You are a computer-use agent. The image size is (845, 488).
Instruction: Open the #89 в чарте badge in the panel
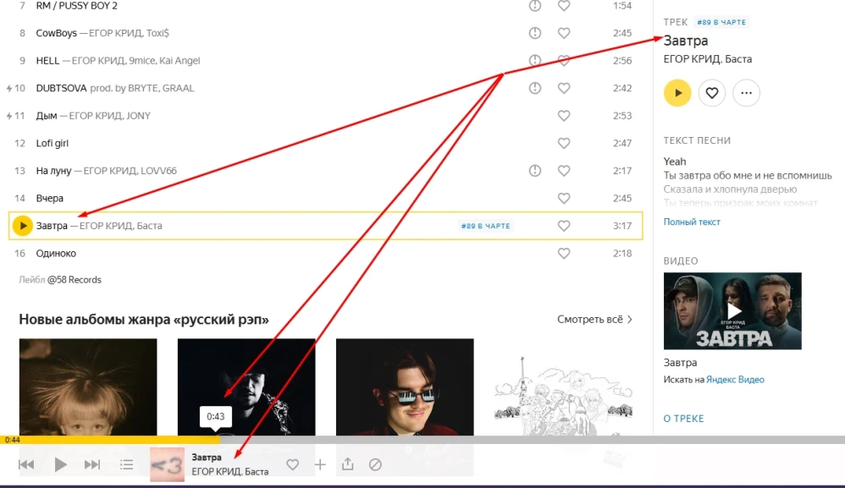(721, 22)
